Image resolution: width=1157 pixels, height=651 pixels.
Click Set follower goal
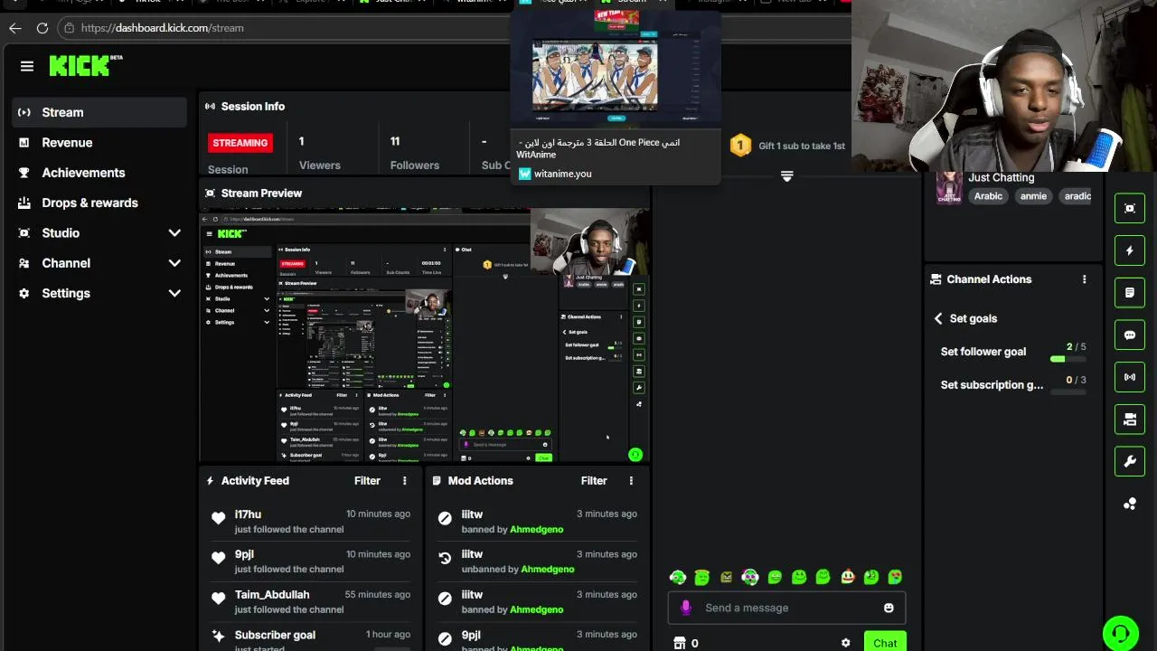point(983,352)
